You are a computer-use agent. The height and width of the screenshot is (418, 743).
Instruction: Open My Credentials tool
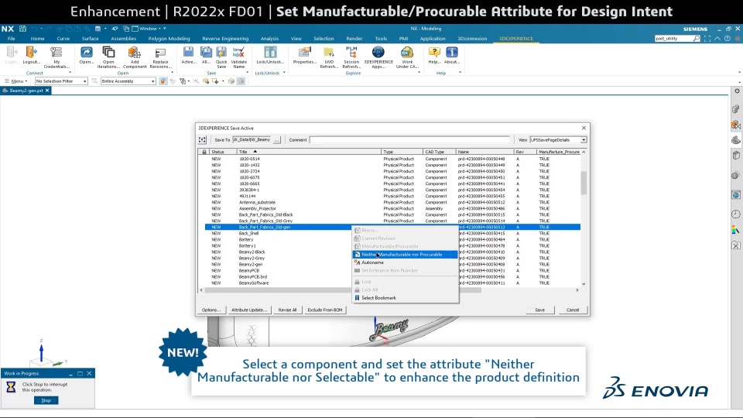56,57
